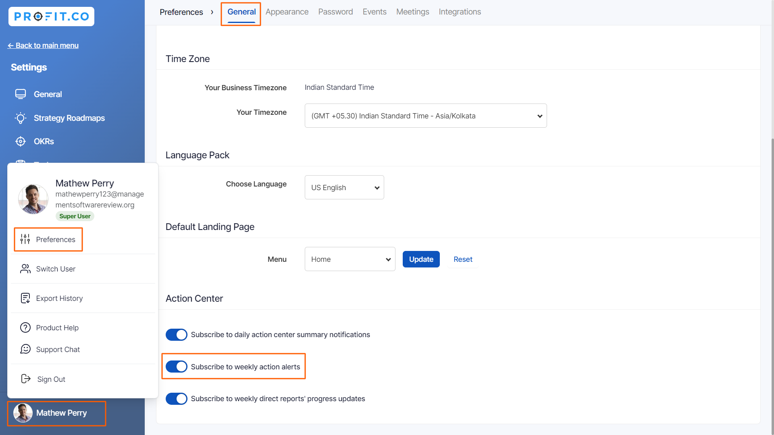Screen dimensions: 774x435
Task: Open Strategy Roadmaps in sidebar
Action: click(x=69, y=118)
